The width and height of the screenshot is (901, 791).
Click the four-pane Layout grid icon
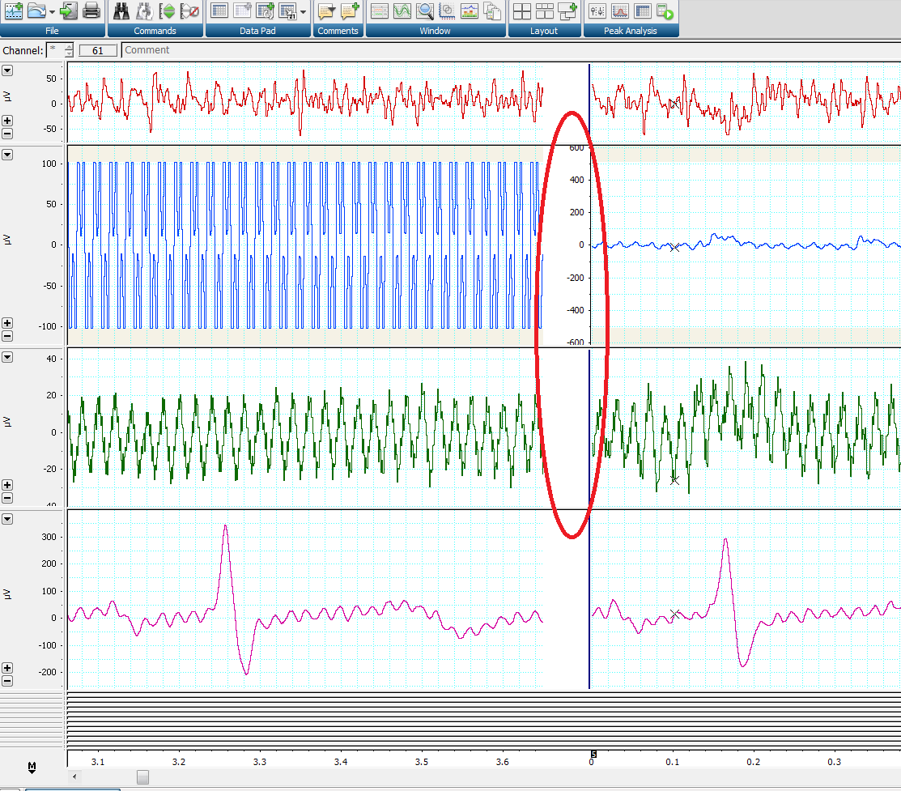coord(522,11)
